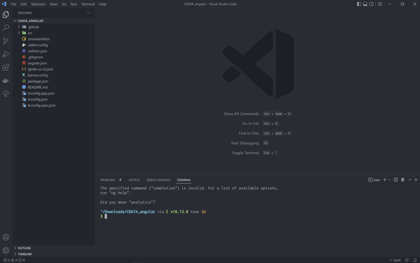Switch to the Output tab

[134, 180]
